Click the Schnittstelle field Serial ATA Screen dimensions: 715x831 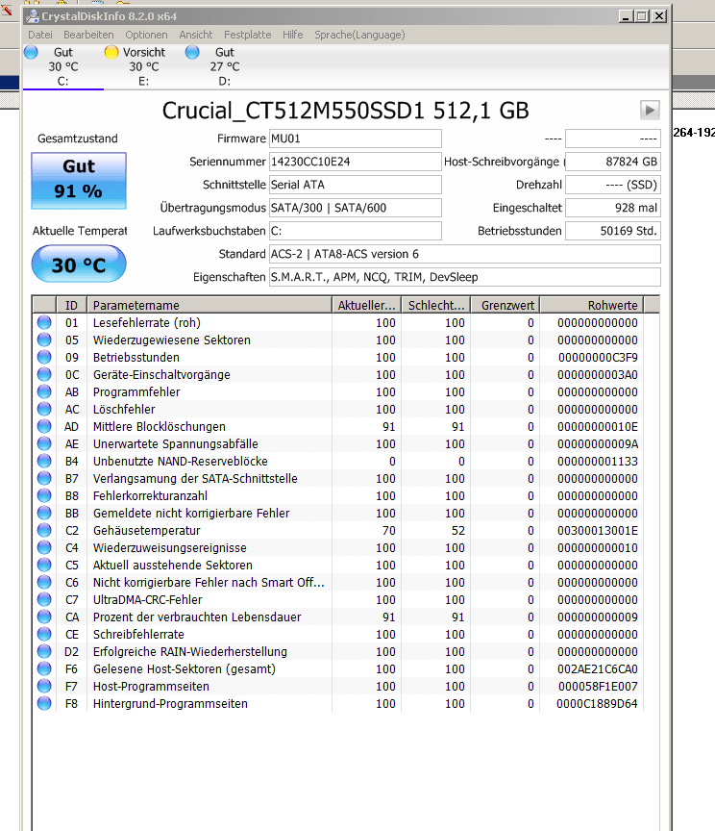356,185
